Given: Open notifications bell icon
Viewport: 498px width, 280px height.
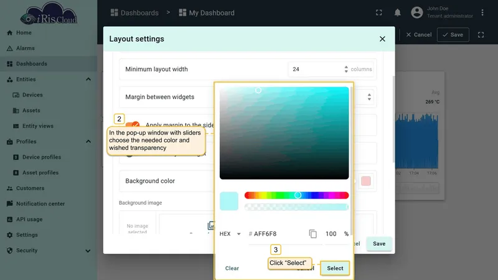Looking at the screenshot, I should point(397,12).
